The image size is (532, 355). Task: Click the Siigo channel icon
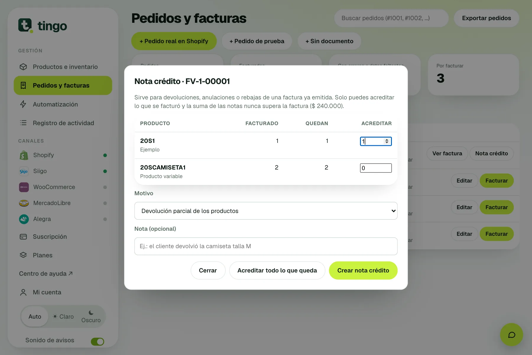24,171
